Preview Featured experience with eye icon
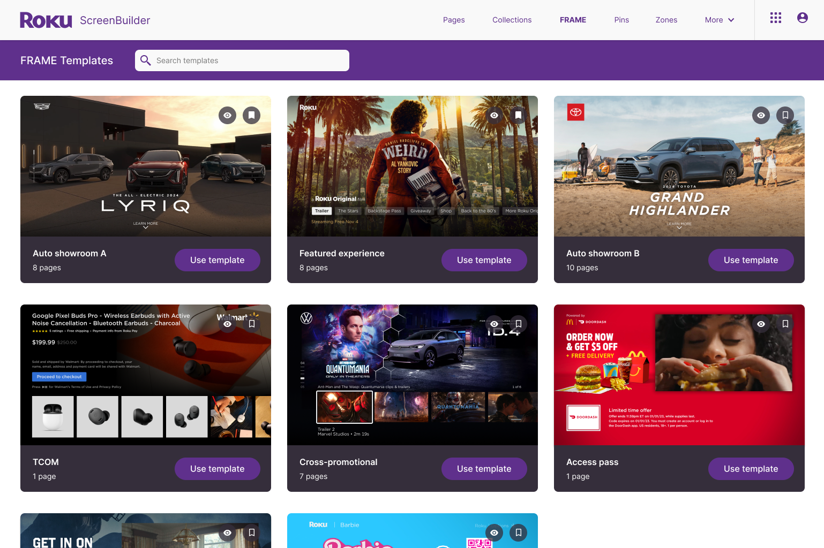The height and width of the screenshot is (548, 824). pyautogui.click(x=495, y=115)
